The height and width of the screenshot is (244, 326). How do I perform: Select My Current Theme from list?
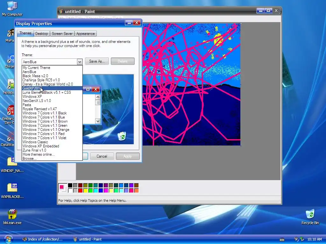[x=52, y=68]
